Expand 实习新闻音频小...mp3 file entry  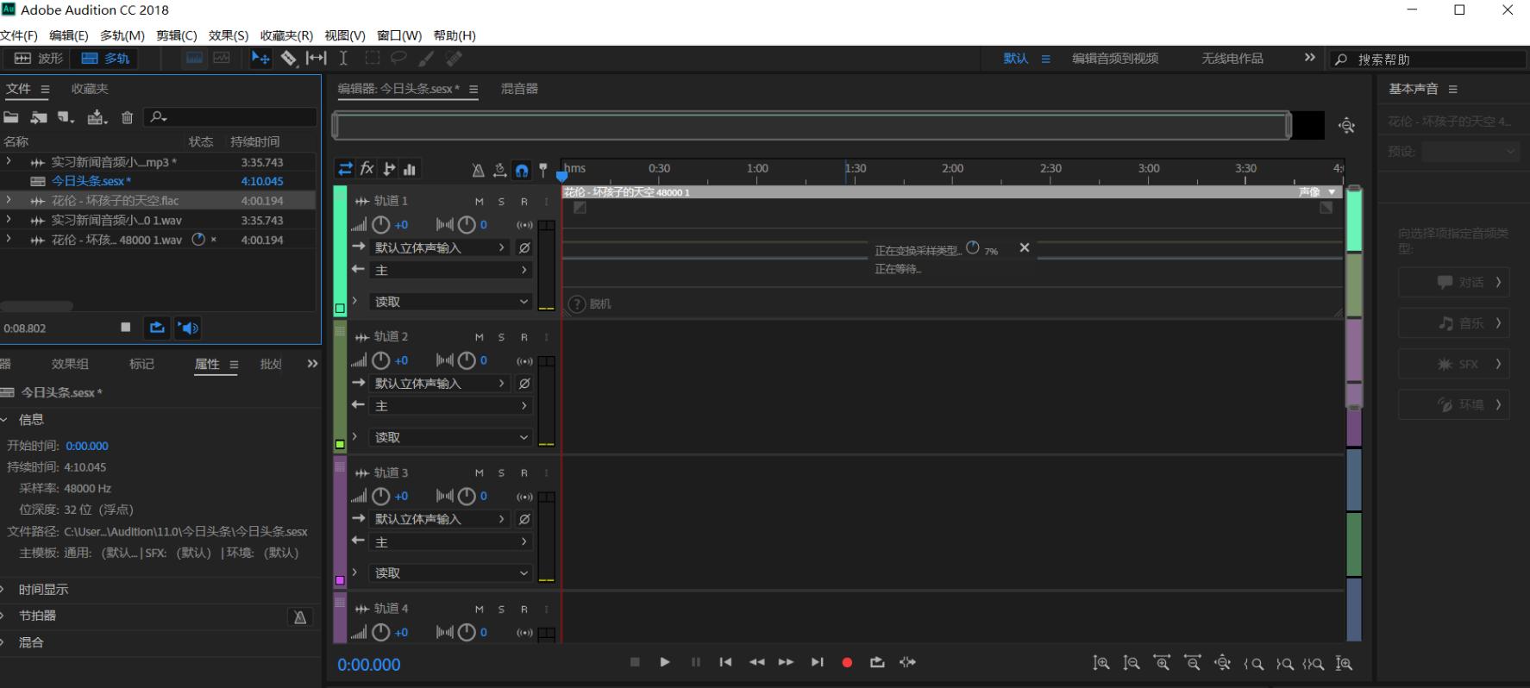tap(9, 161)
